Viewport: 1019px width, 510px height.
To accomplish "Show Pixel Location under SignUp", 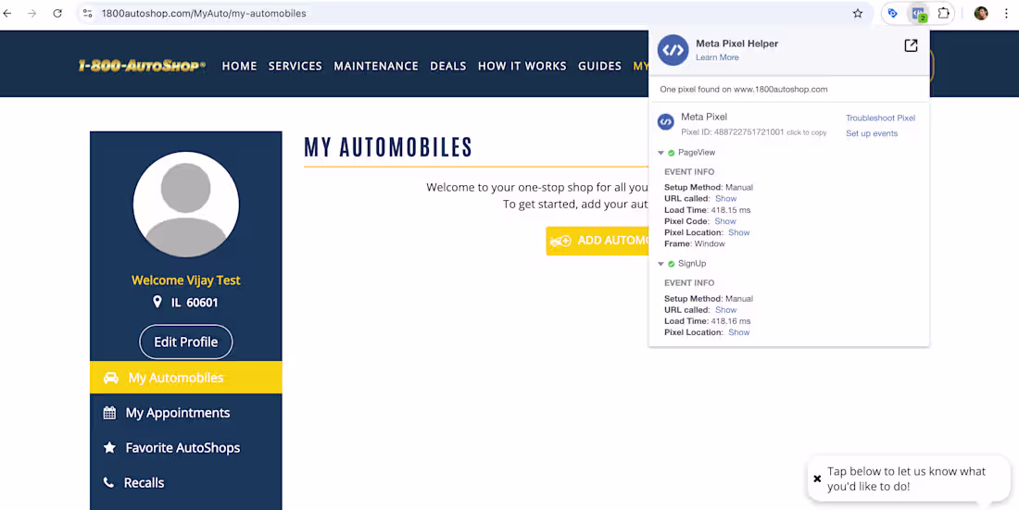I will [x=739, y=332].
